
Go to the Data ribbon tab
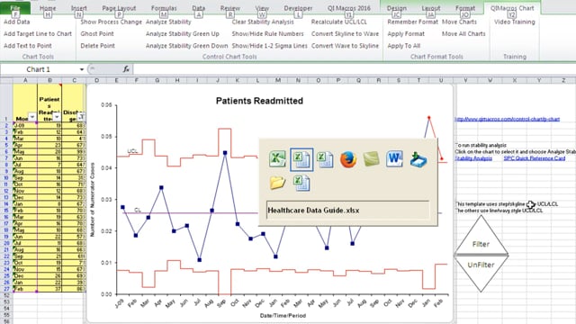[198, 8]
